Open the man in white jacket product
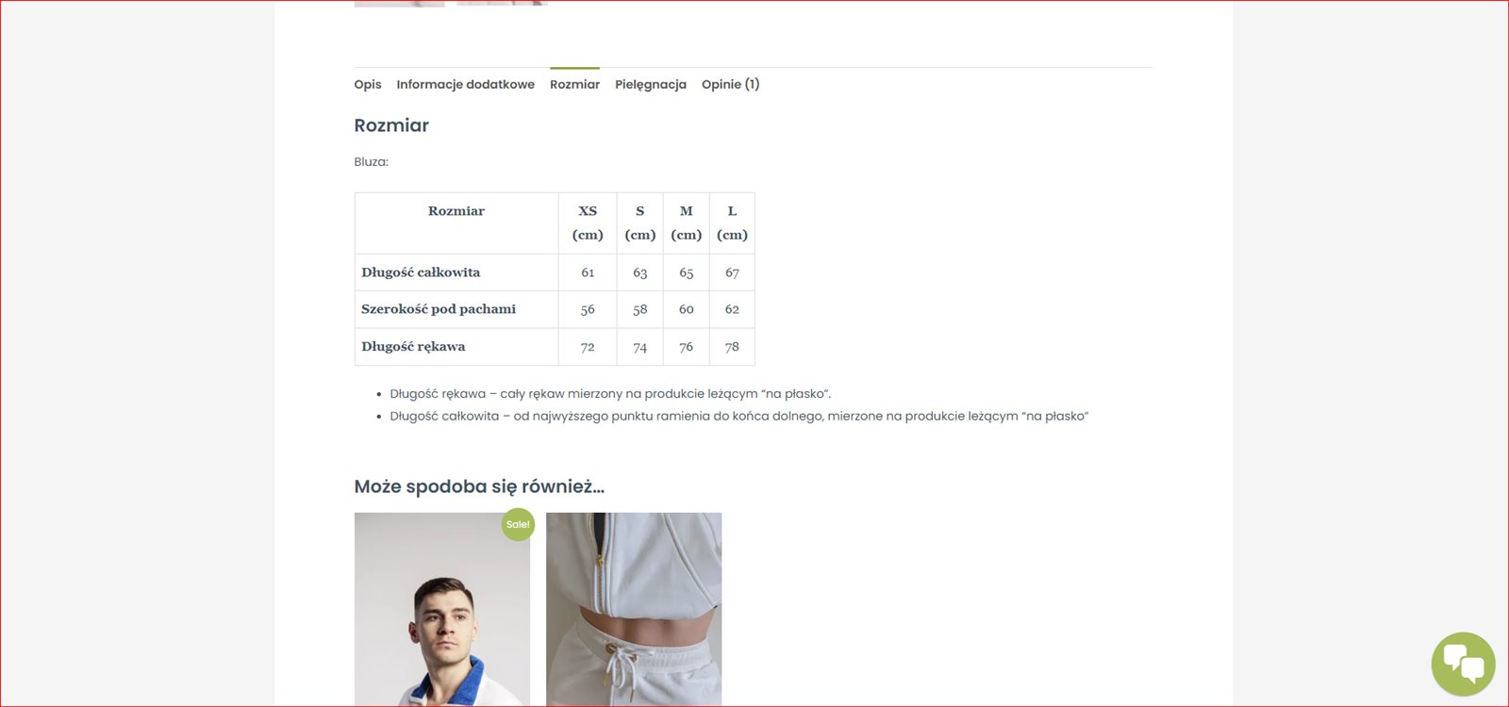The width and height of the screenshot is (1509, 707). [x=442, y=609]
